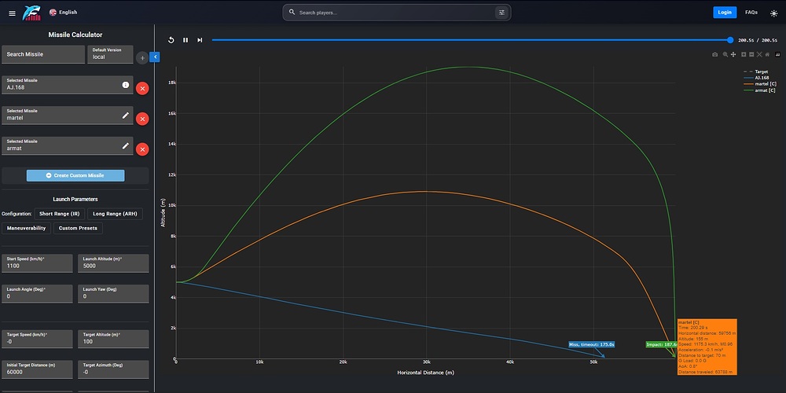
Task: Collapse the left sidebar panel
Action: 154,57
